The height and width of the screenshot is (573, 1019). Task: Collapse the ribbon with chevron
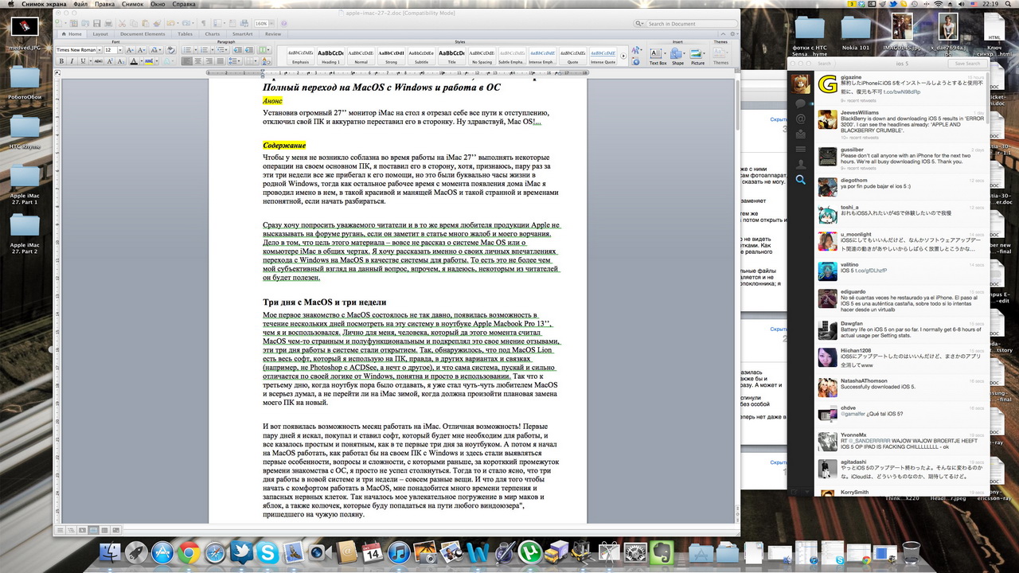tap(721, 34)
